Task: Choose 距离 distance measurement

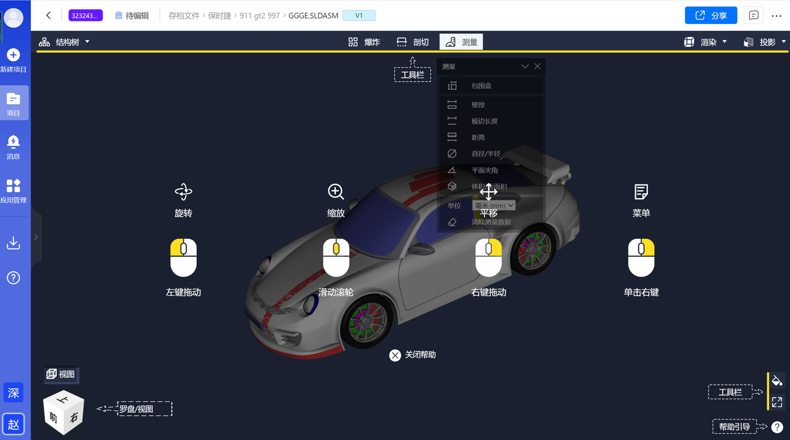Action: pos(492,137)
